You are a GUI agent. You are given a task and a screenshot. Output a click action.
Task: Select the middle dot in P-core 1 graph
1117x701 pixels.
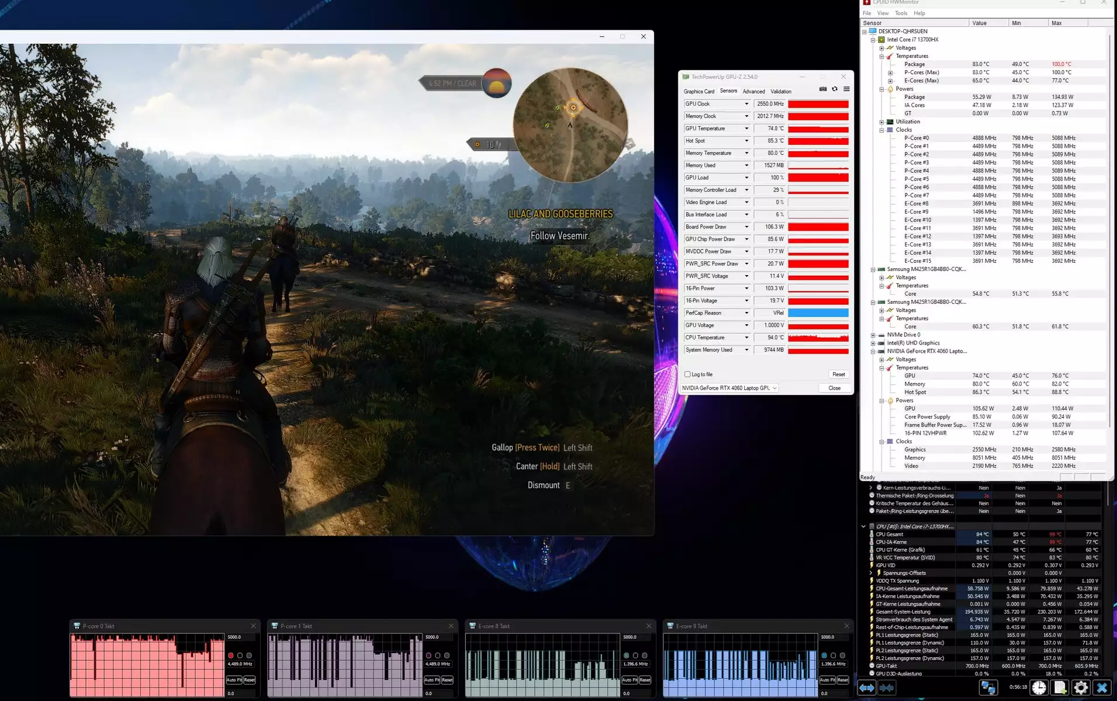pos(438,655)
